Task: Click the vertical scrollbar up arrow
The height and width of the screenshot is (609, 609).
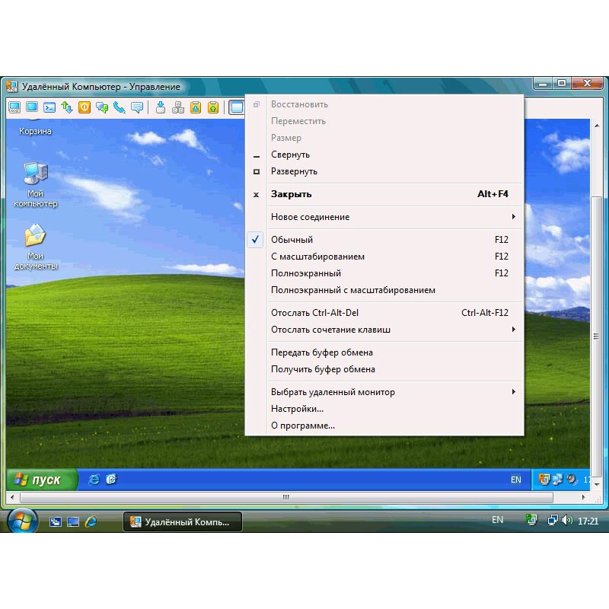Action: tap(597, 126)
